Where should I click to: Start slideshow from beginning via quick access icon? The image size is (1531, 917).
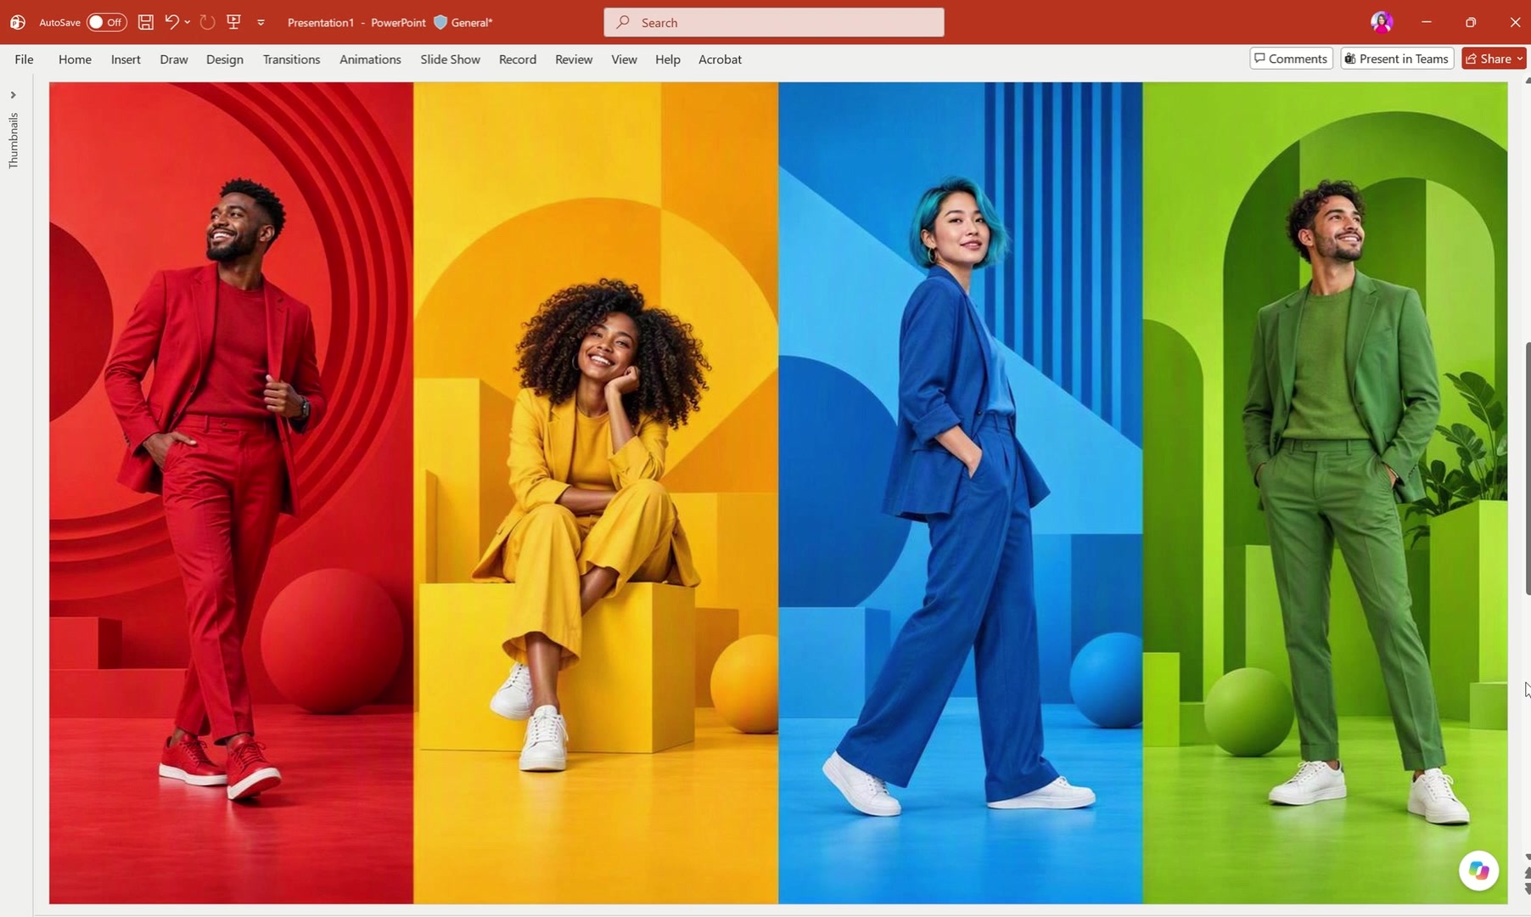[x=234, y=22]
